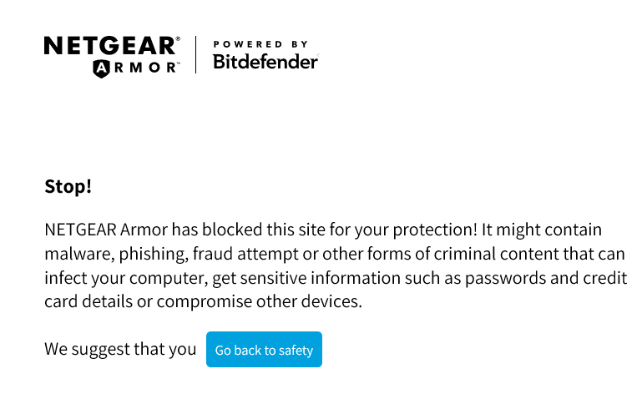Click 'card details' in the last line
Viewport: 642px width, 394px height.
[x=89, y=301]
